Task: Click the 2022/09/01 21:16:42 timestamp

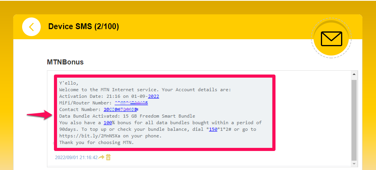Action: tap(76, 158)
